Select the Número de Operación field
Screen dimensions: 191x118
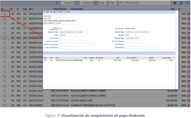[74, 41]
